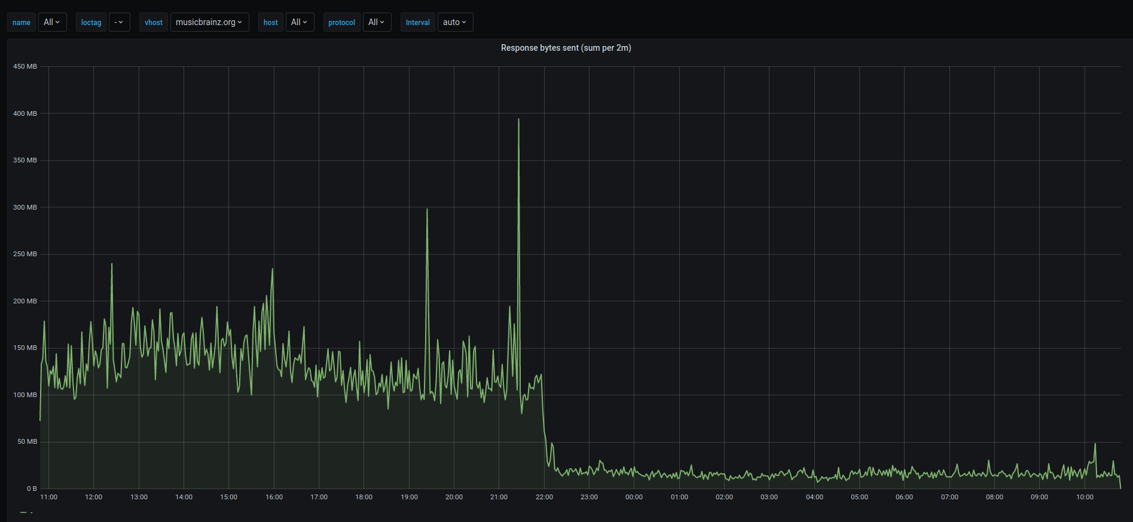Open the Response bytes sent panel title menu
The height and width of the screenshot is (522, 1133).
coord(566,48)
